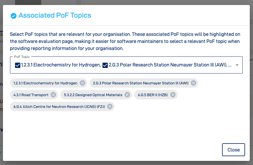This screenshot has height=165, width=253.
Task: Click the Associated PoF Topics heading
Action: 55,16
